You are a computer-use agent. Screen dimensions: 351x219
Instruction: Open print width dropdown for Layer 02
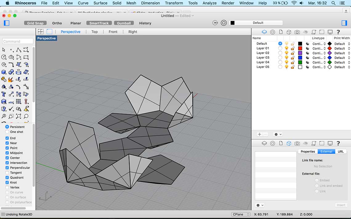tap(342, 53)
